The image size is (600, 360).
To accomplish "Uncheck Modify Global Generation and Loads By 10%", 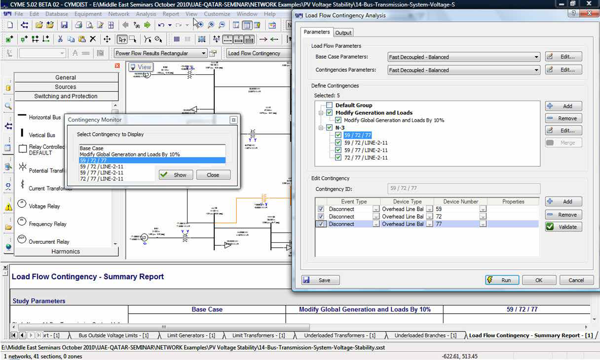I will 338,120.
